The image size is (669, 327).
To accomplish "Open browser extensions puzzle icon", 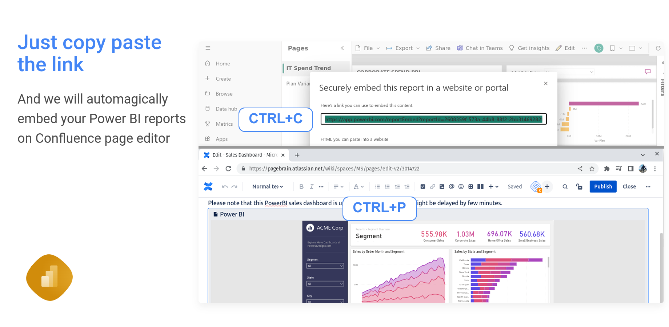I will (x=606, y=169).
